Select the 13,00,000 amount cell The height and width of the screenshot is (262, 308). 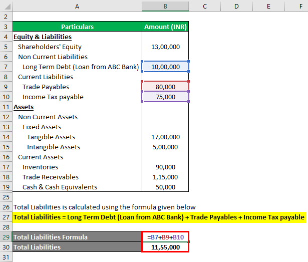coord(165,47)
